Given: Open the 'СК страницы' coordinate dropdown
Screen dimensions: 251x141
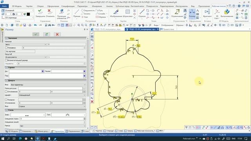Looking at the screenshot, I should coord(19,18).
